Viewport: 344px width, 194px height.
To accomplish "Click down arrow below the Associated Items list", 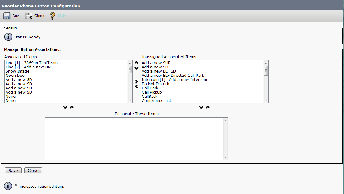I will 65,107.
